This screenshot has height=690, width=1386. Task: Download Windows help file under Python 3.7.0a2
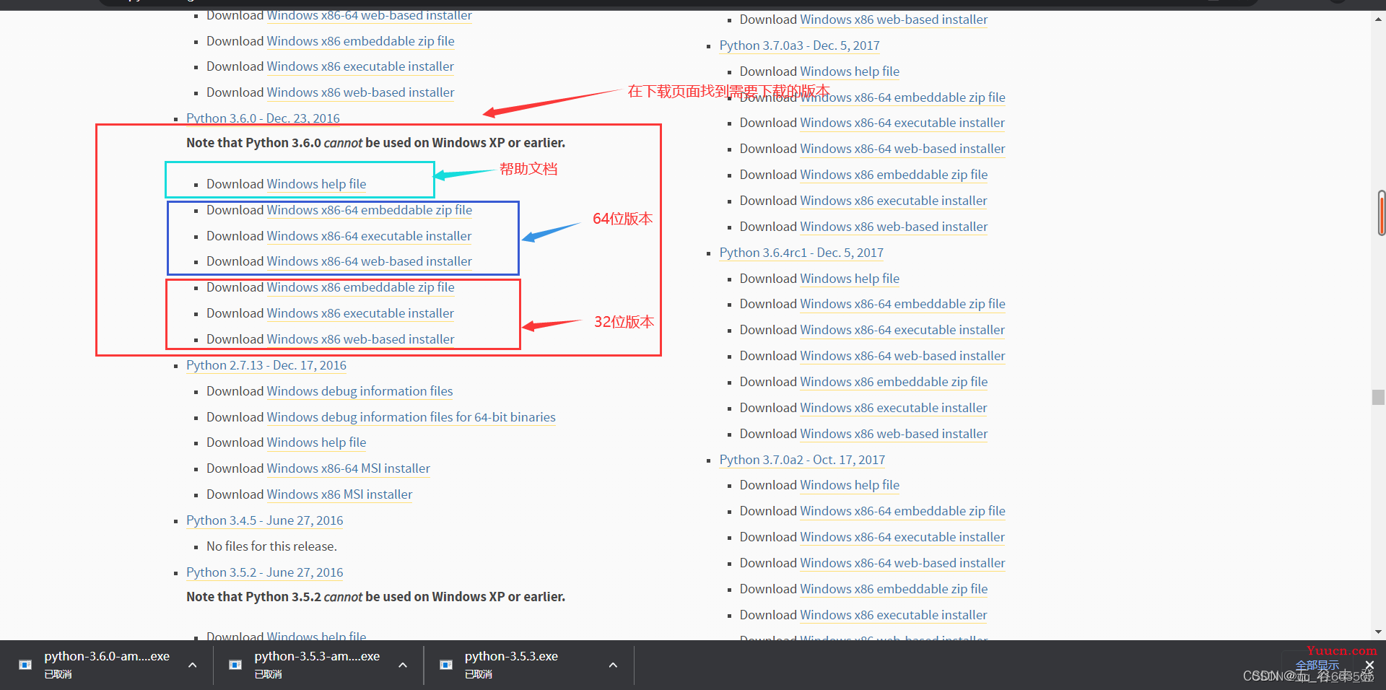pyautogui.click(x=850, y=485)
